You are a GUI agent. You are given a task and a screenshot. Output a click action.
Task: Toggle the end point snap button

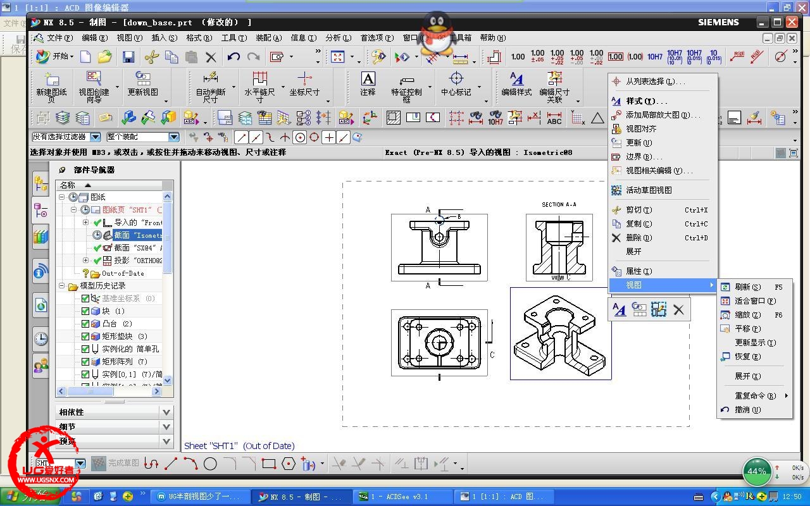[x=241, y=137]
